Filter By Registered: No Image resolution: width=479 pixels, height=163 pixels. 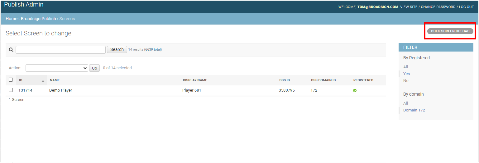406,81
